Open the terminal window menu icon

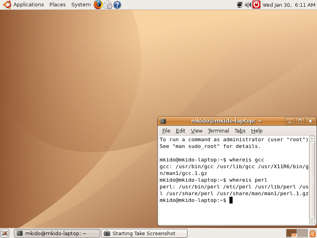[x=163, y=121]
